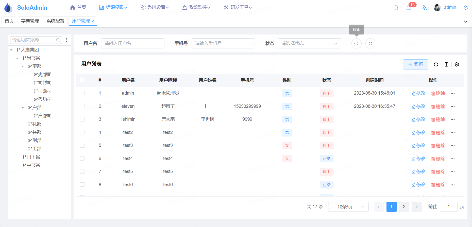Select the checkbox for lishimin row
Screen dimensions: 472x227
(82, 119)
